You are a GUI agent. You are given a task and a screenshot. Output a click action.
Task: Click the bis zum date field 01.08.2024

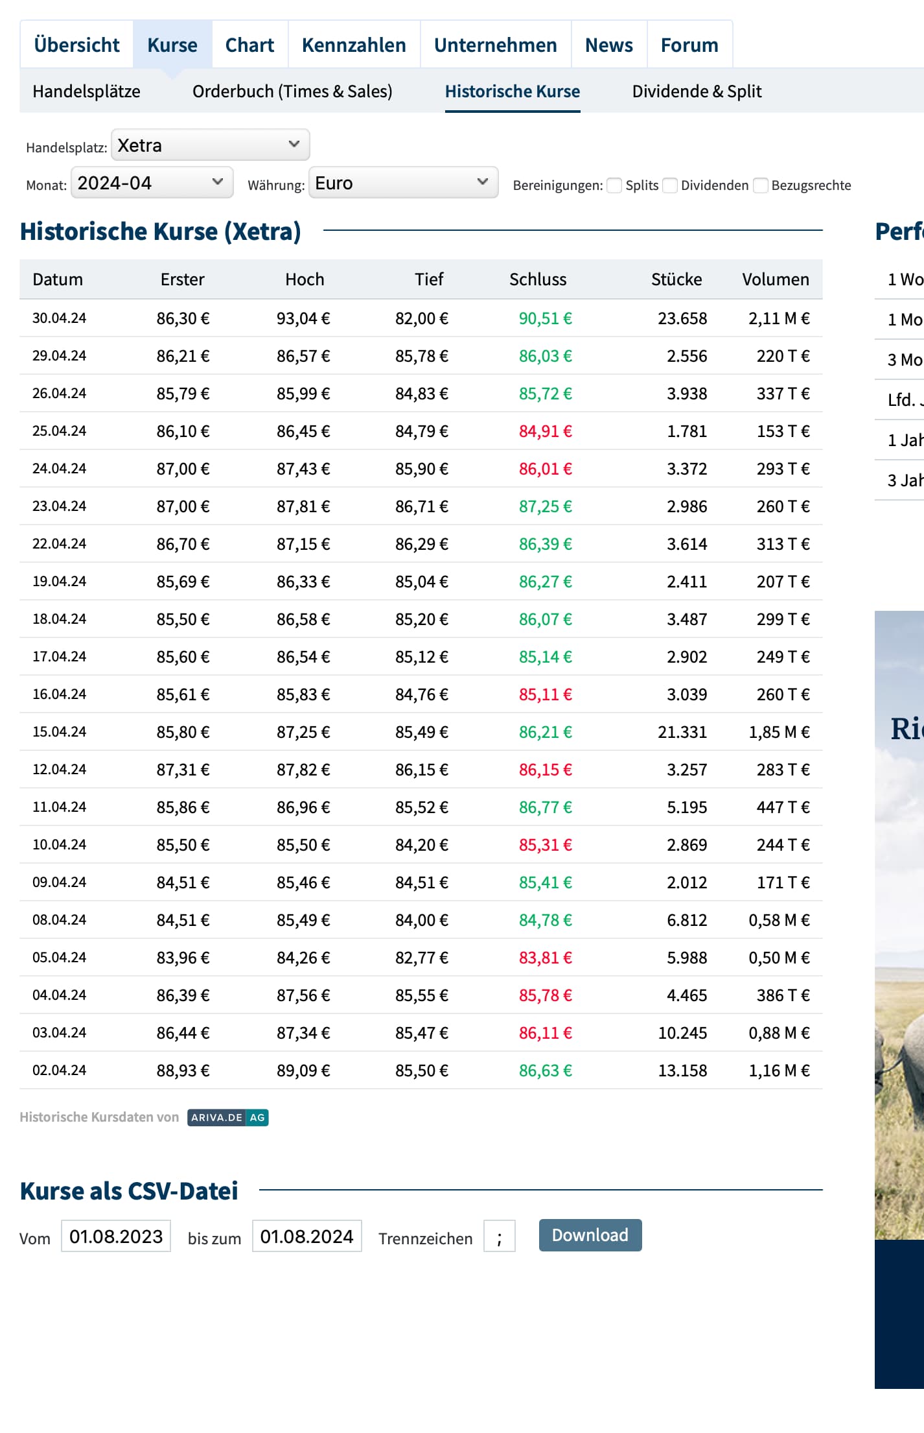coord(307,1236)
